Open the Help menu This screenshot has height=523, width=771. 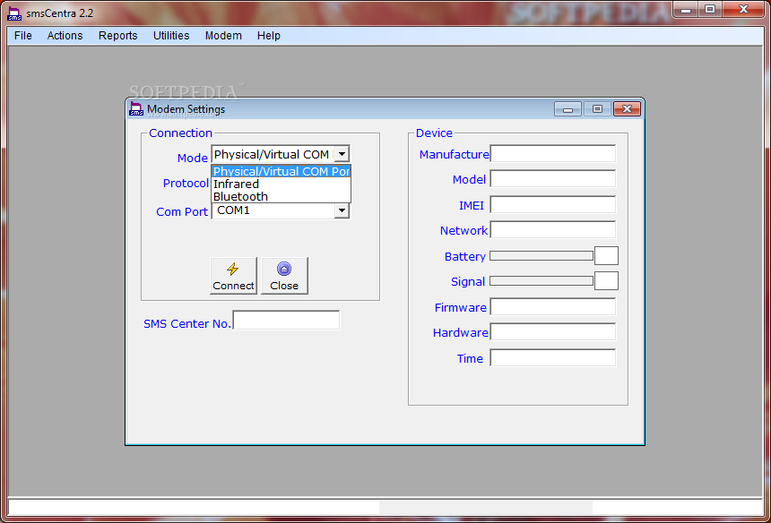[x=268, y=36]
